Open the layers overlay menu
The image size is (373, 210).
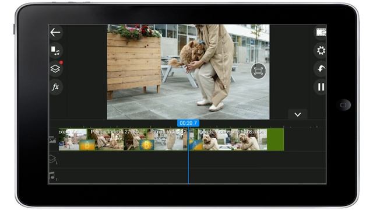click(55, 69)
